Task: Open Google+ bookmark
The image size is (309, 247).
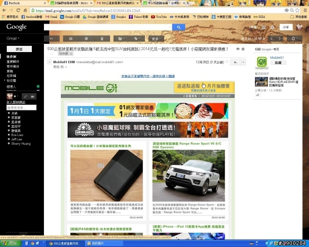Action: [118, 17]
